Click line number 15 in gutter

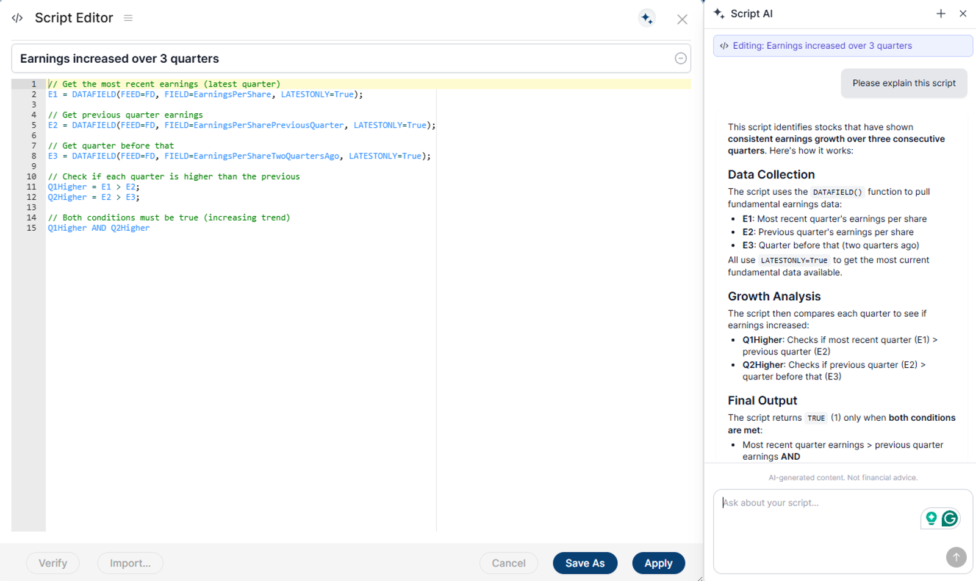32,228
